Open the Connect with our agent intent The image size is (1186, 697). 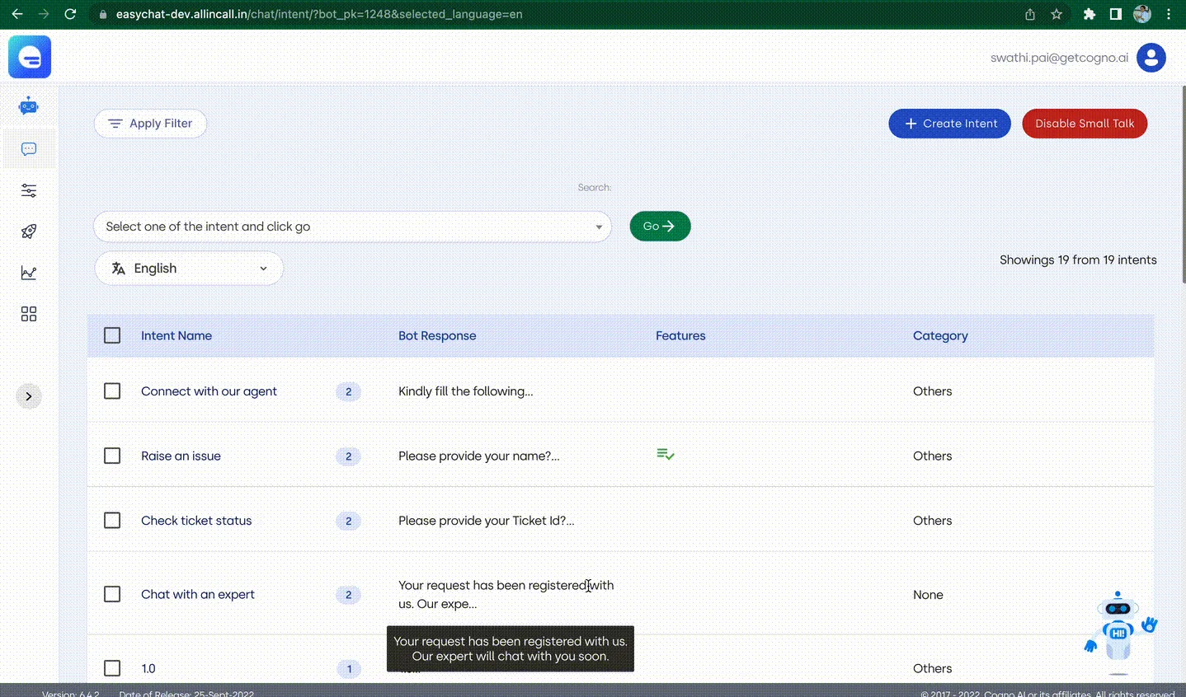pyautogui.click(x=209, y=391)
